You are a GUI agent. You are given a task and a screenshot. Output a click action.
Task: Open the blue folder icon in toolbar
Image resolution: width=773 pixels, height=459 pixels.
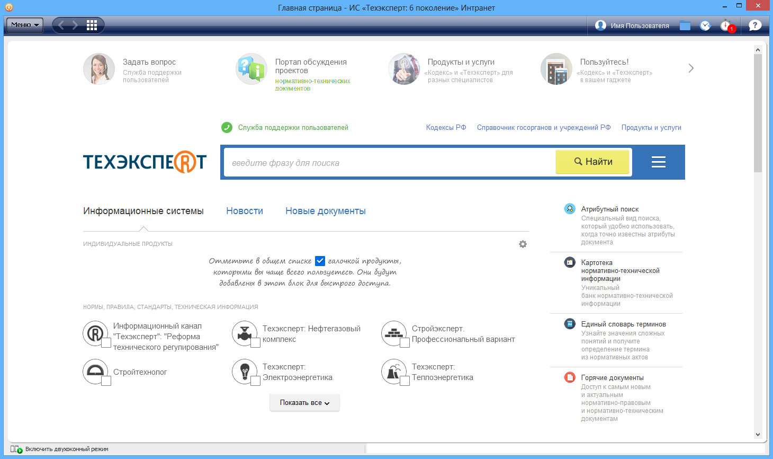tap(685, 25)
